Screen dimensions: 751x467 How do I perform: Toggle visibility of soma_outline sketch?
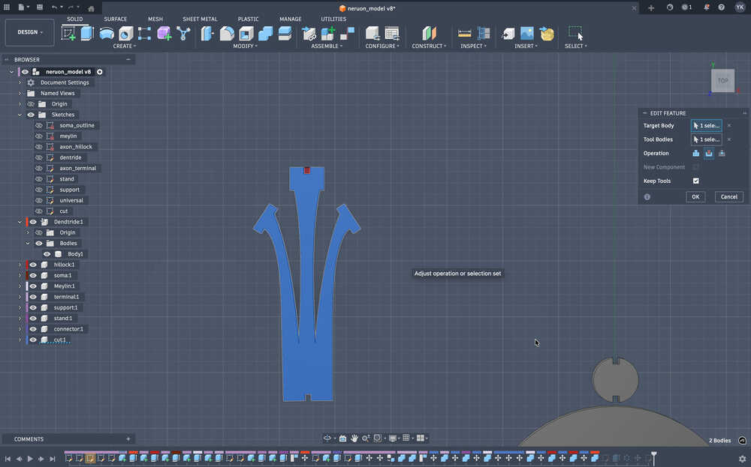[x=39, y=126]
